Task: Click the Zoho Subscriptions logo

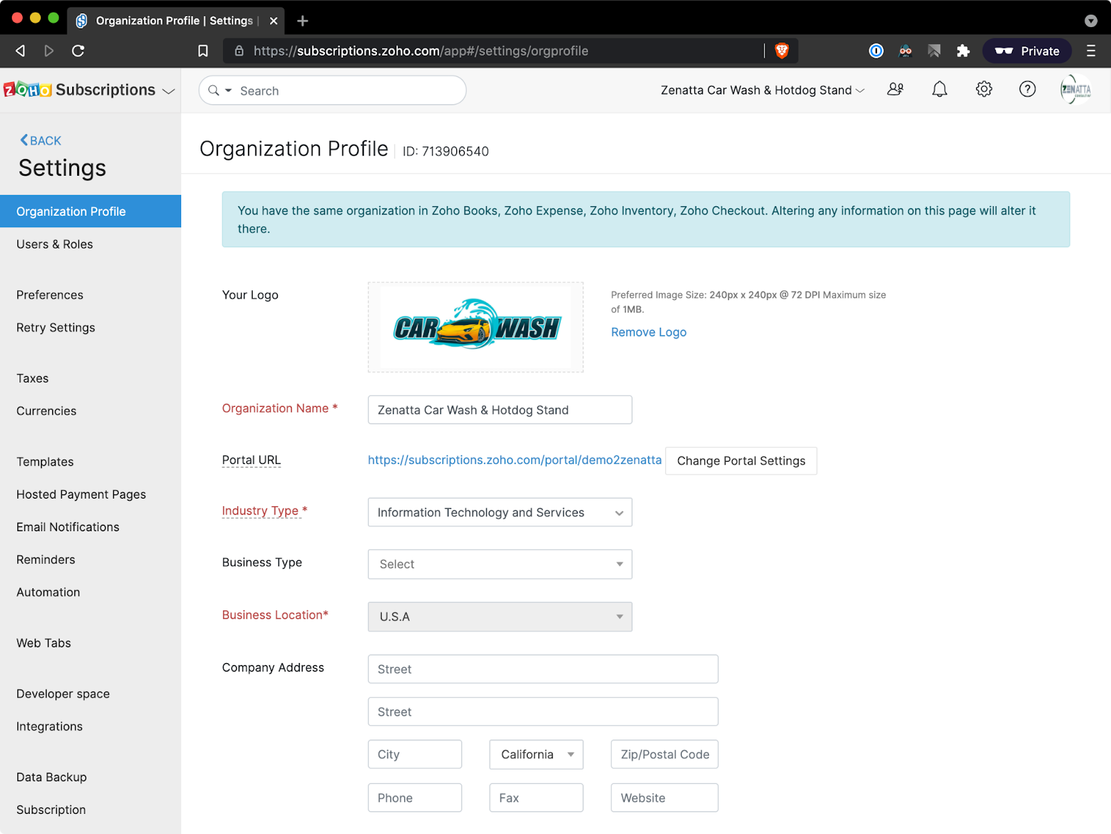Action: pos(79,90)
